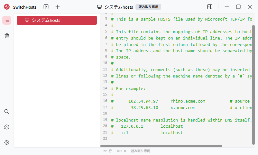
Task: Toggle the right side panel icon
Action: pyautogui.click(x=210, y=7)
